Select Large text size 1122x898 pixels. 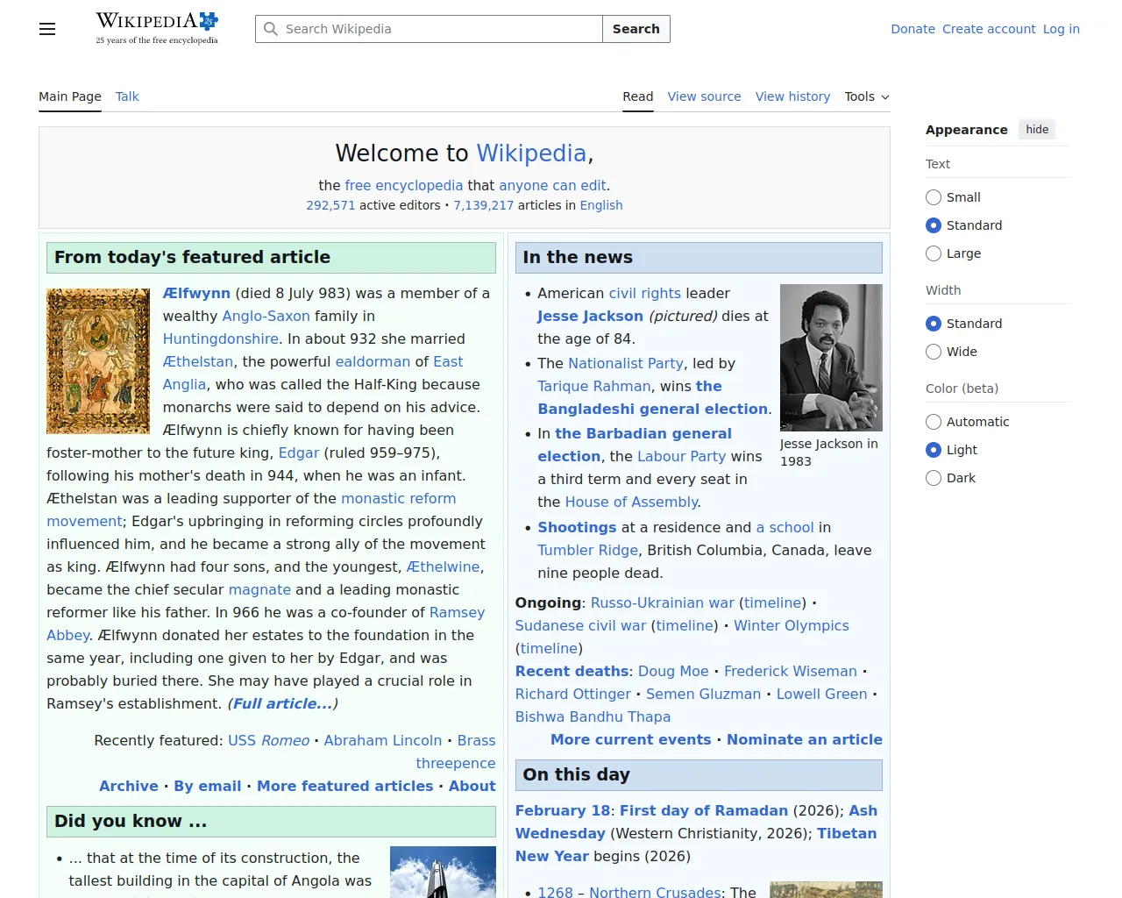[934, 253]
